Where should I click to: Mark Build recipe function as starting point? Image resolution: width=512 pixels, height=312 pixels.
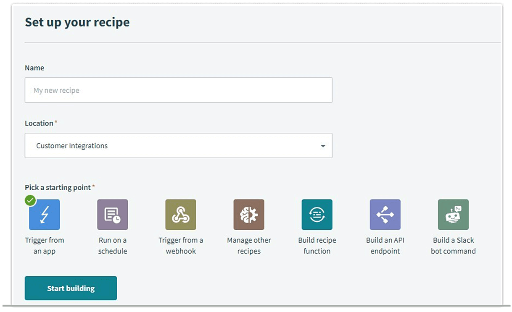(x=317, y=214)
